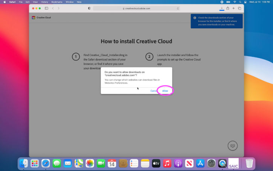The image size is (273, 171).
Task: Open Control Center in menu bar
Action: tap(245, 2)
